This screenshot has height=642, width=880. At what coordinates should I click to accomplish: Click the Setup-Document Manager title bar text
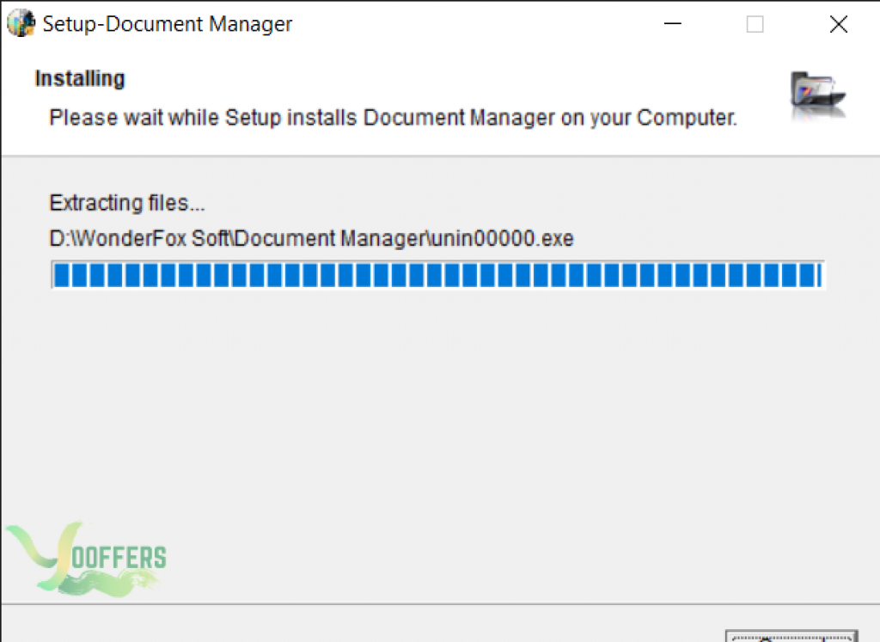point(168,25)
